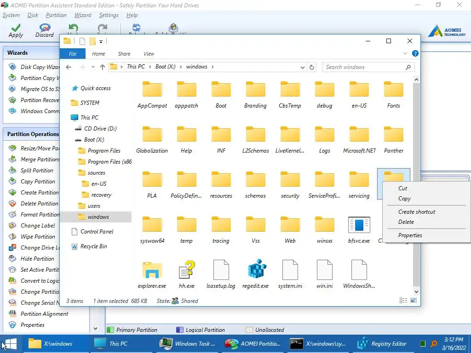The width and height of the screenshot is (471, 353).
Task: Open the Windows Start button
Action: pyautogui.click(x=11, y=344)
